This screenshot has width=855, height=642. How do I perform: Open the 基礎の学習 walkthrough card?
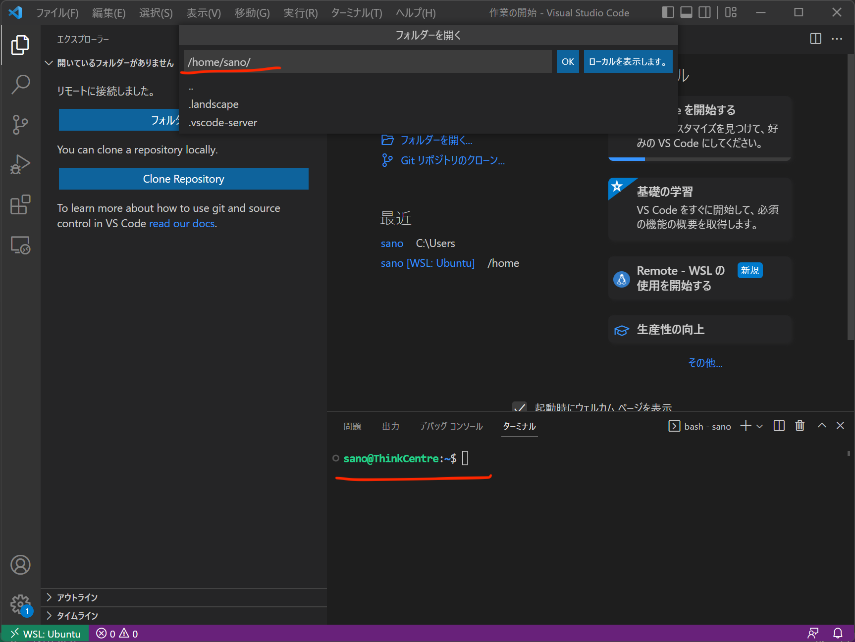pyautogui.click(x=700, y=209)
